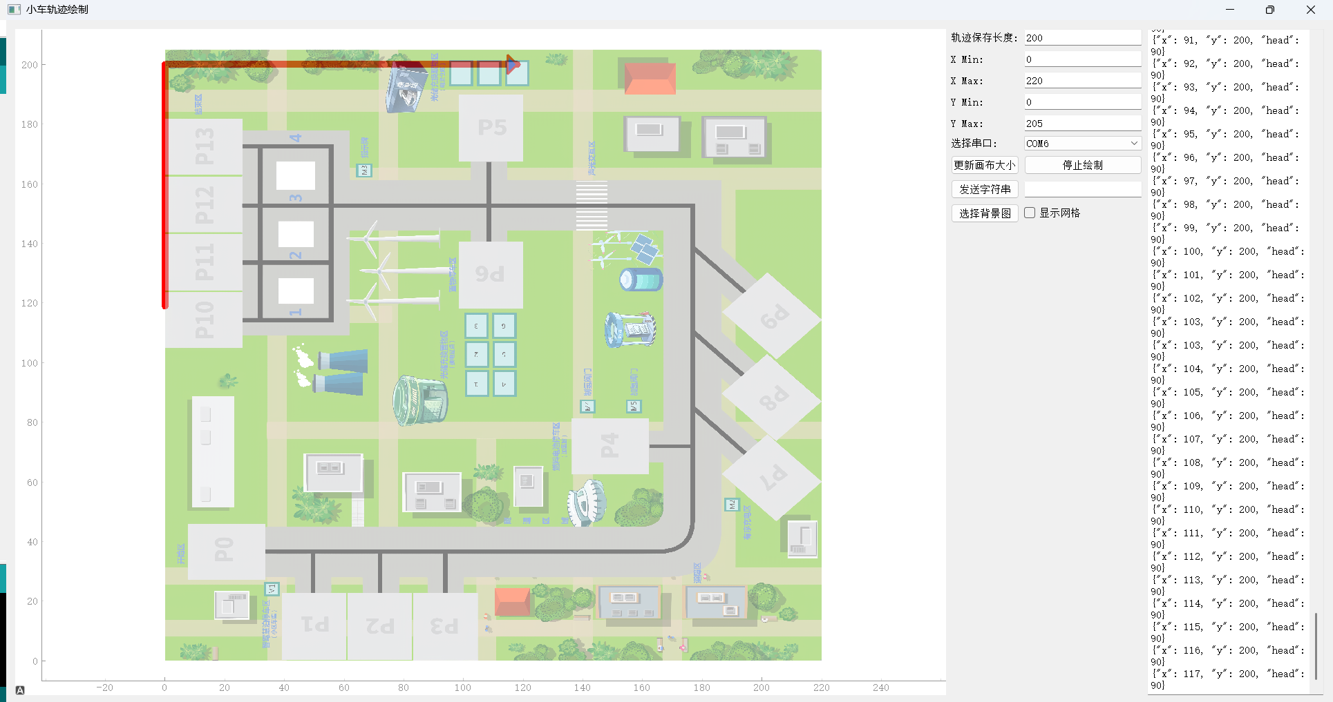Image resolution: width=1333 pixels, height=702 pixels.
Task: Click the send string text field
Action: [1082, 189]
